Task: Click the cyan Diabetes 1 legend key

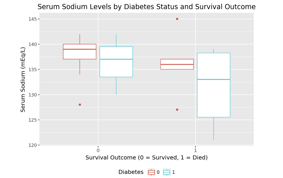Action: click(x=166, y=172)
